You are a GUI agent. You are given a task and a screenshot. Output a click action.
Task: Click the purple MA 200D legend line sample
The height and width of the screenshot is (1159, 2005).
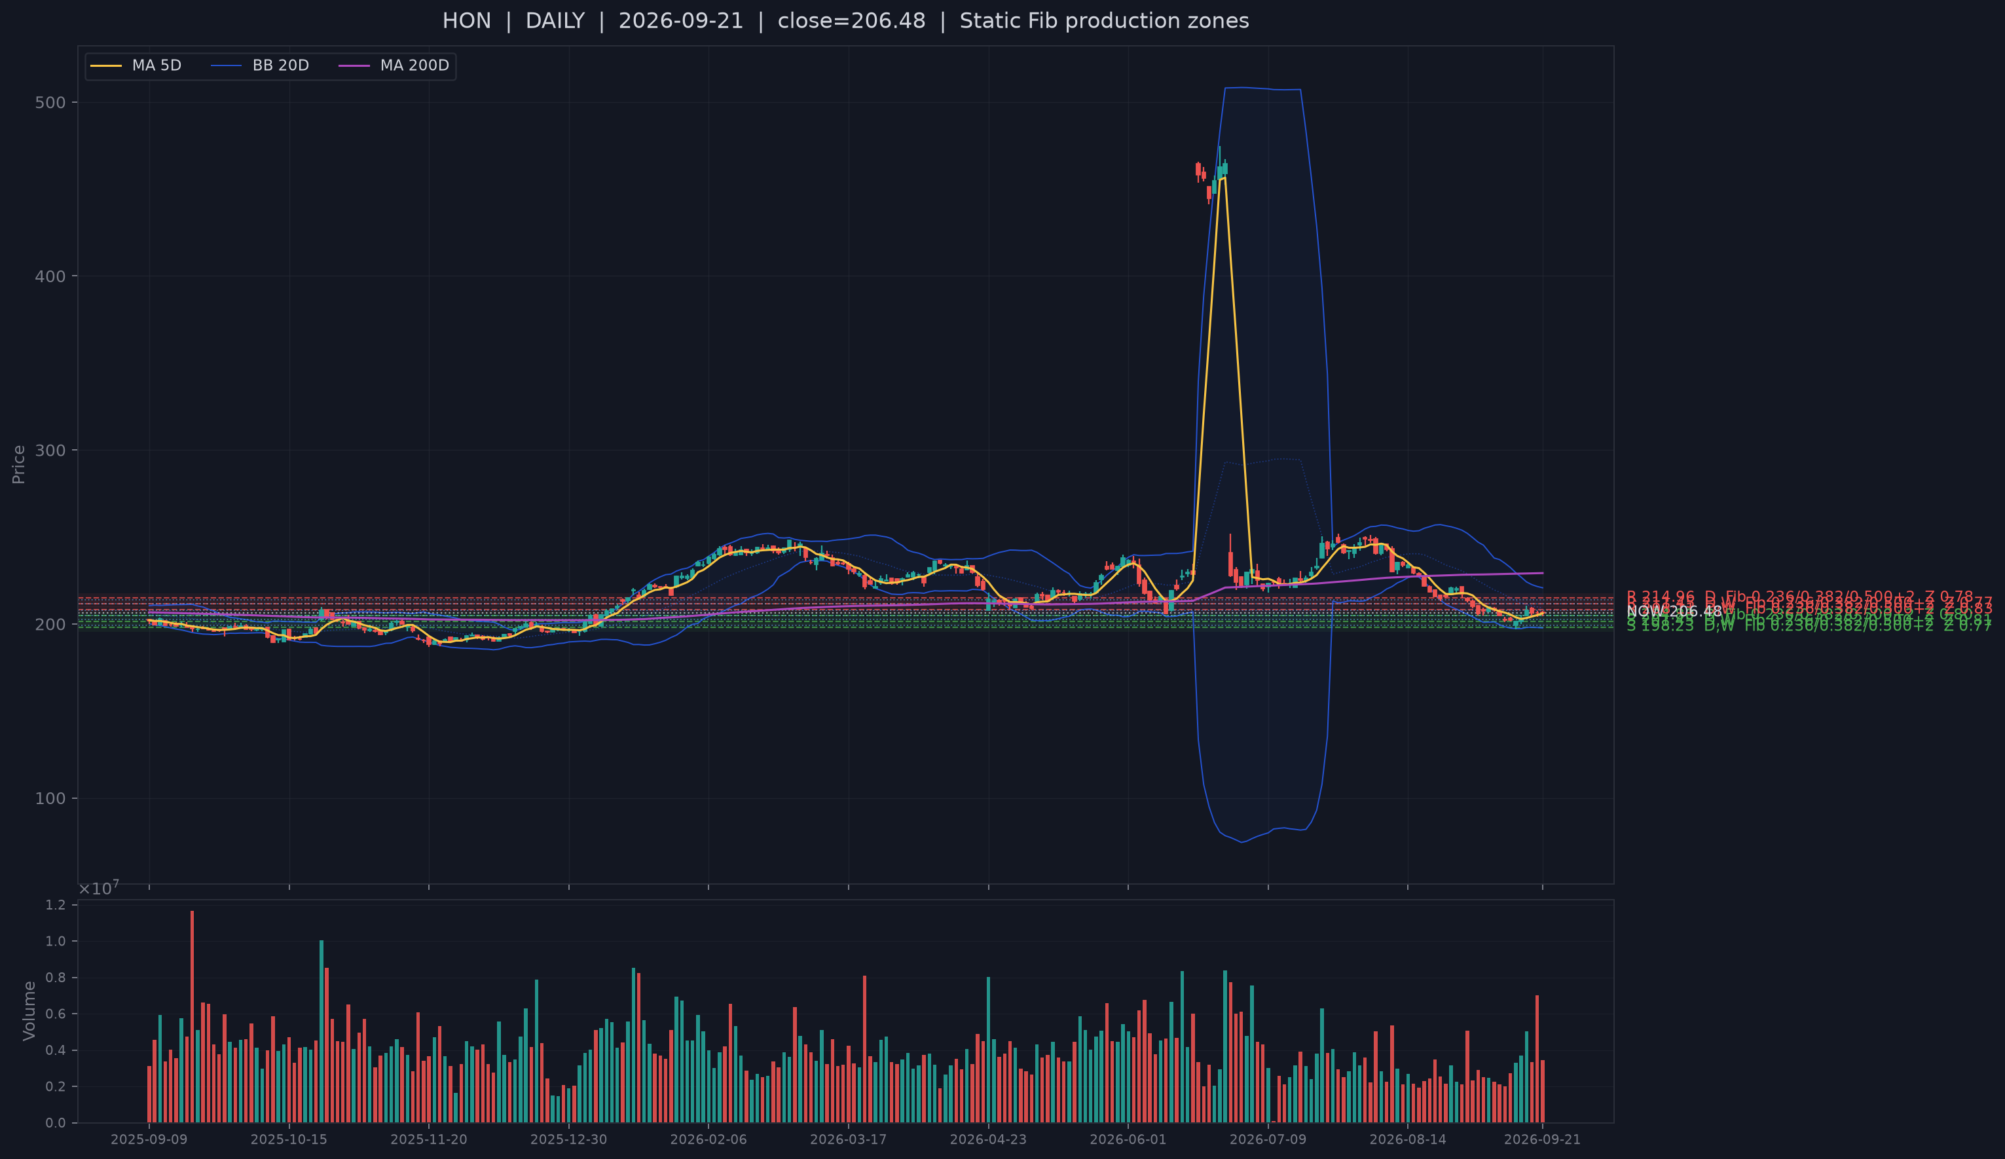354,65
